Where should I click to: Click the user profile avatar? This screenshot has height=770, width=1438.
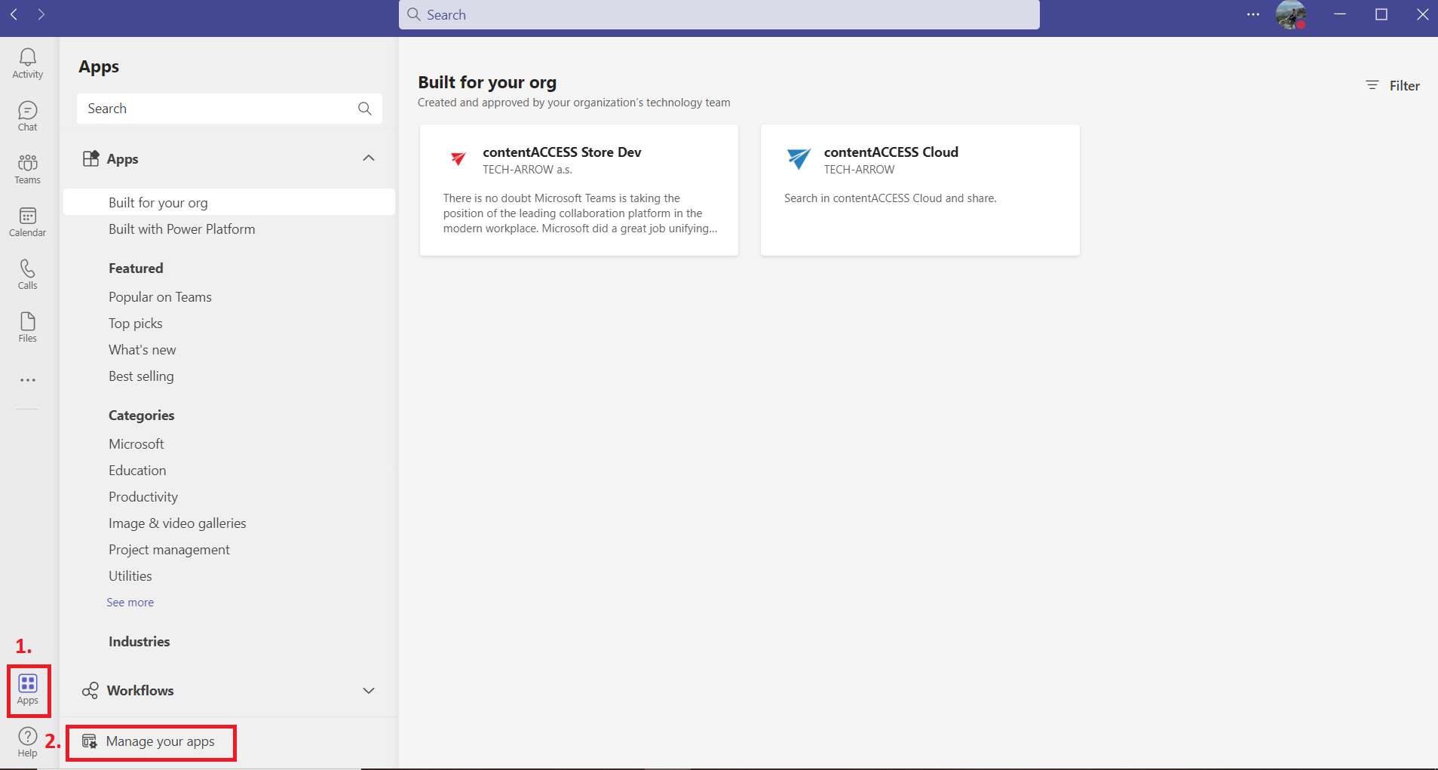tap(1290, 15)
